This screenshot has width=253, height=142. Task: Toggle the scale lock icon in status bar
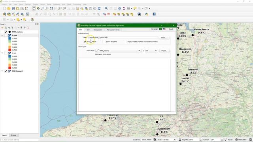point(180,140)
